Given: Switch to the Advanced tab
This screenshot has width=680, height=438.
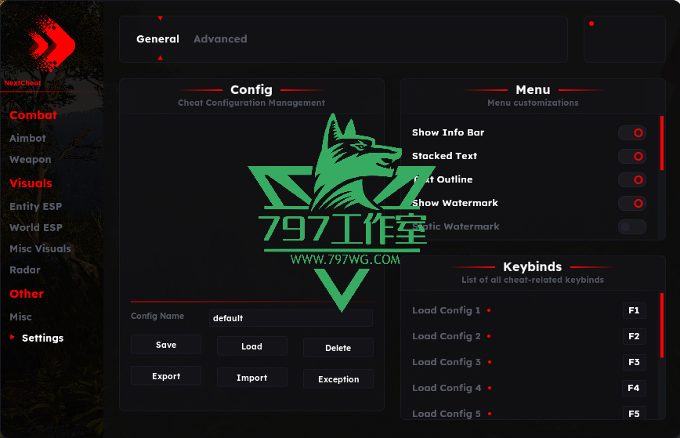Looking at the screenshot, I should [x=220, y=39].
